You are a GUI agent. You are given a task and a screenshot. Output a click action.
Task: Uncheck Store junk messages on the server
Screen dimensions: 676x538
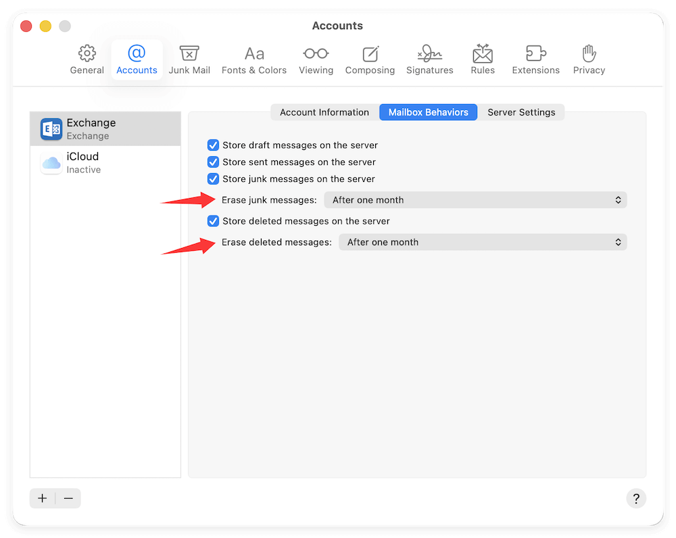click(213, 178)
